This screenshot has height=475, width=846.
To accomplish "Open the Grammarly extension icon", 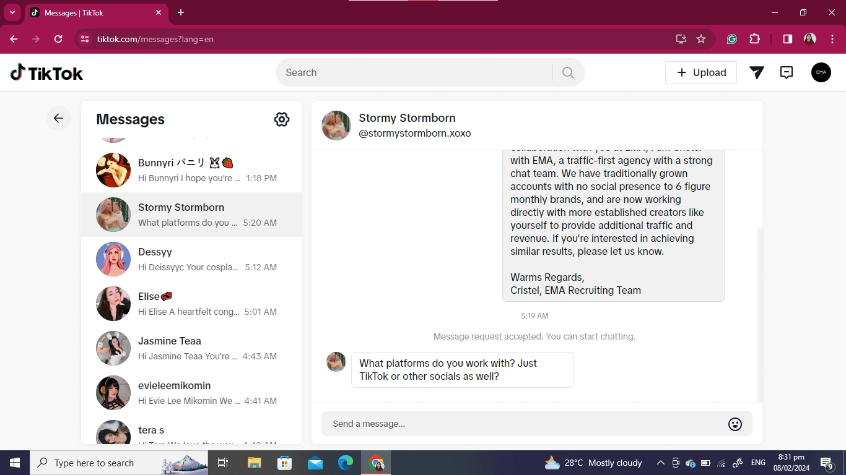I will 732,39.
